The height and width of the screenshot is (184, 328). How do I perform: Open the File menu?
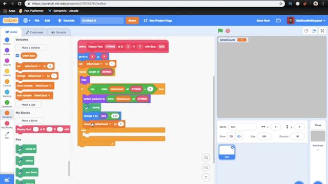coord(37,20)
